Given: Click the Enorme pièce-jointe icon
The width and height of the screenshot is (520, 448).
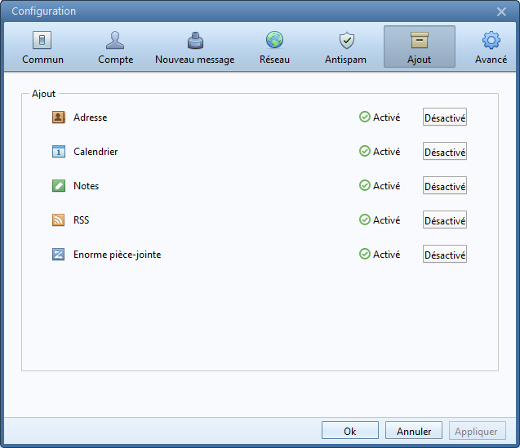Looking at the screenshot, I should [x=58, y=255].
